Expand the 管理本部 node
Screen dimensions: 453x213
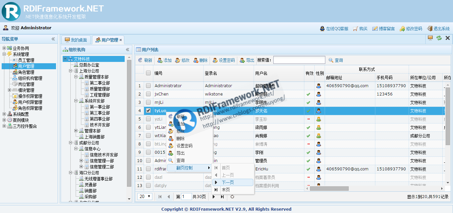point(76,130)
